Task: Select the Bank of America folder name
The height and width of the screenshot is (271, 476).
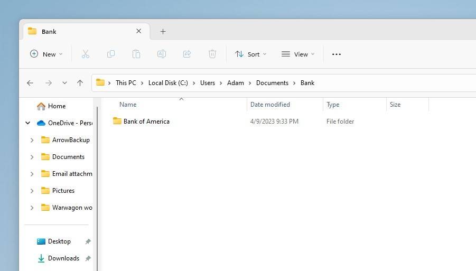Action: 146,122
